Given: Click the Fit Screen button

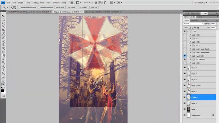Looking at the screenshot, I should click(72, 8).
